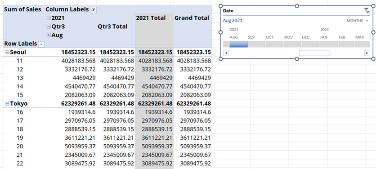The width and height of the screenshot is (376, 169).
Task: Select row label 22
Action: tap(20, 164)
